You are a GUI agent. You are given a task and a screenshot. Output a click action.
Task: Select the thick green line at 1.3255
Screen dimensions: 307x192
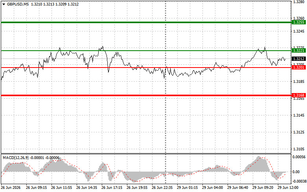146,22
